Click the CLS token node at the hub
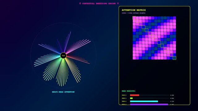Image resolution: width=198 pixels, height=111 pixels. [63, 55]
